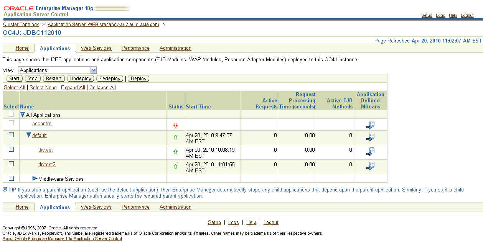
Task: Click the Select None link
Action: pos(43,87)
